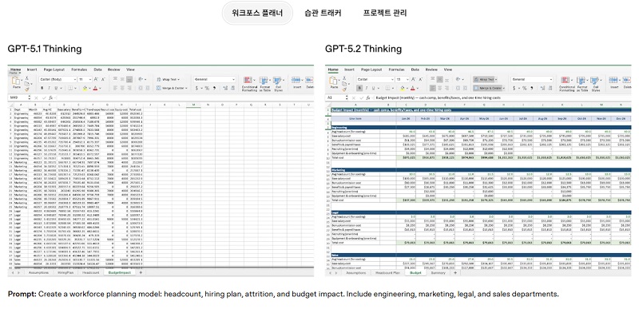639x309 pixels.
Task: Select Summary sheet in GPT-5.2 screenshot
Action: pos(439,273)
